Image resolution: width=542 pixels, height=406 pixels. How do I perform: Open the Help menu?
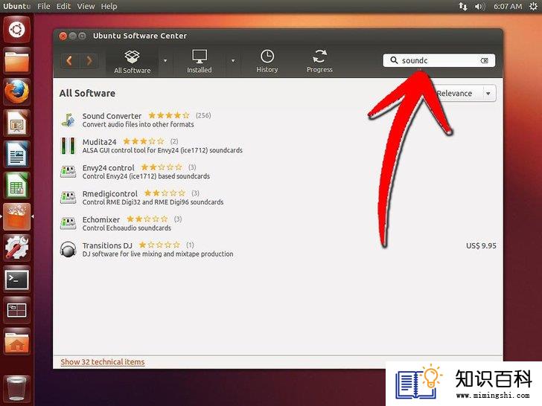[109, 6]
